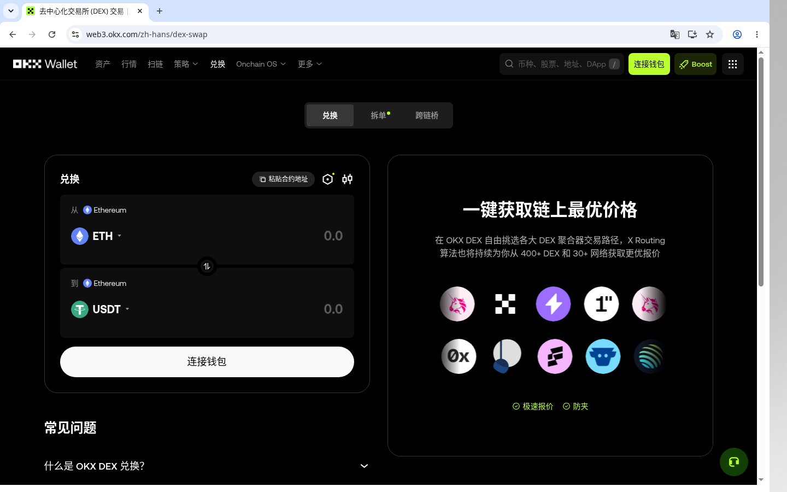787x492 pixels.
Task: Open the 行情 nav item
Action: (x=129, y=64)
